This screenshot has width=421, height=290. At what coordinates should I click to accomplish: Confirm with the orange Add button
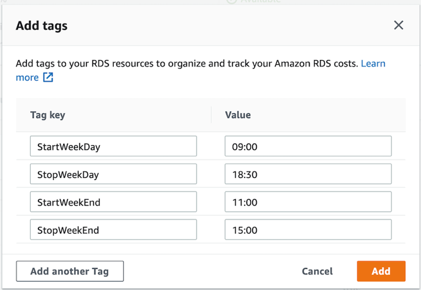(x=381, y=271)
